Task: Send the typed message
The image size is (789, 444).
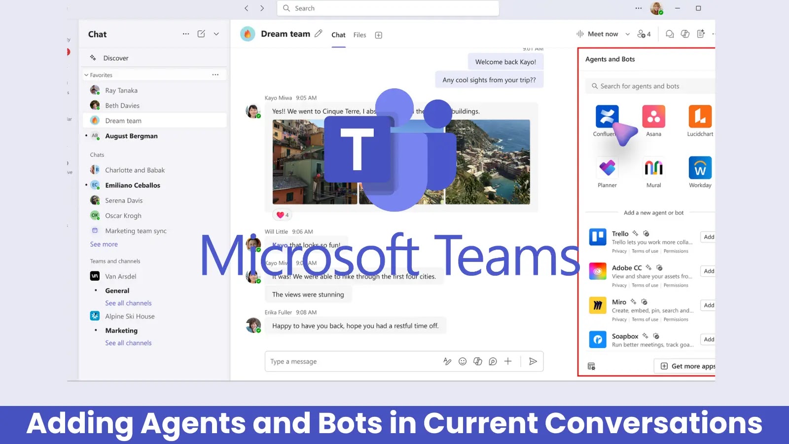Action: tap(533, 361)
